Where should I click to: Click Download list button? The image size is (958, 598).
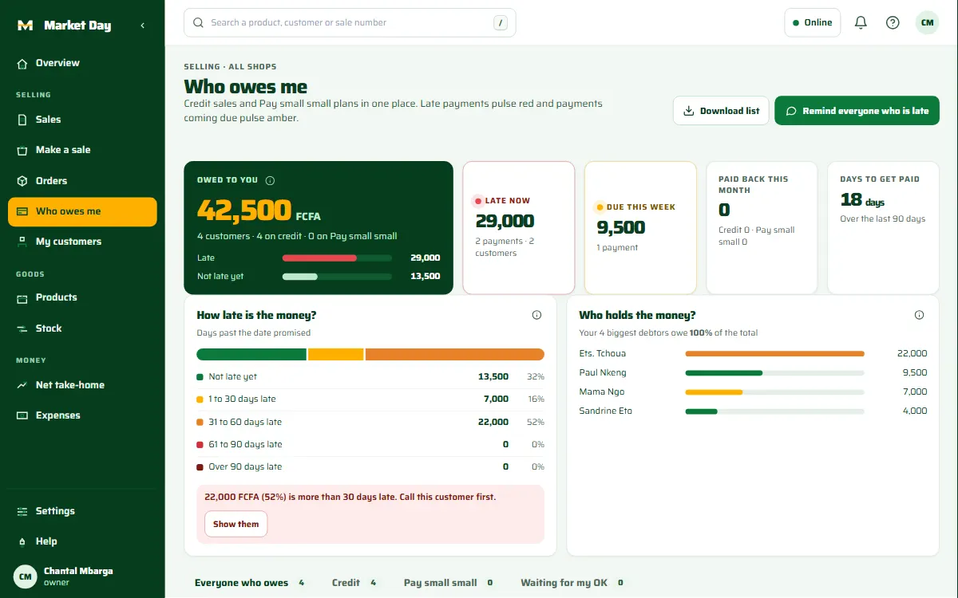coord(721,111)
